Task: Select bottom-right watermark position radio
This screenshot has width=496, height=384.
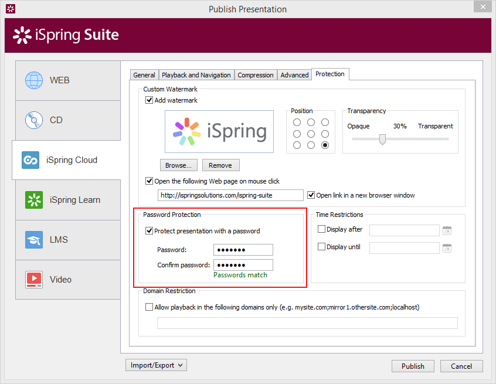Action: pyautogui.click(x=325, y=145)
